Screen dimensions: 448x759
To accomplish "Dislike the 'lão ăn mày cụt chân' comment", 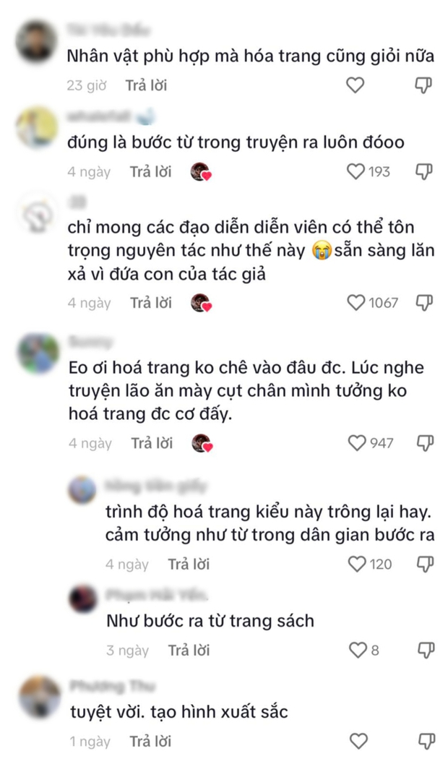I will [x=426, y=443].
